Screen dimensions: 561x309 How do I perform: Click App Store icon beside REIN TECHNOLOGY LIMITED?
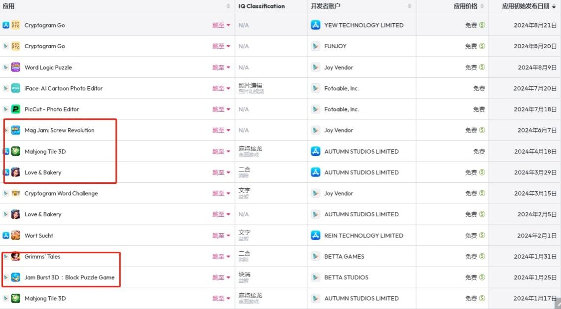(316, 236)
